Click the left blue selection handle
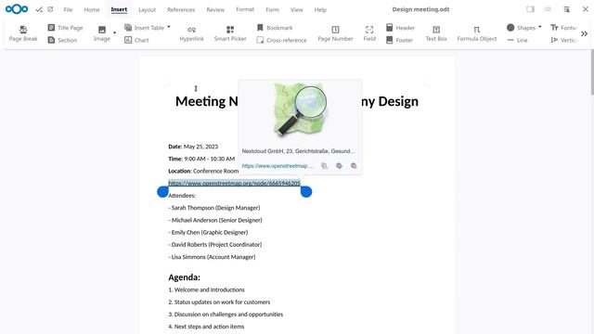 (x=162, y=192)
